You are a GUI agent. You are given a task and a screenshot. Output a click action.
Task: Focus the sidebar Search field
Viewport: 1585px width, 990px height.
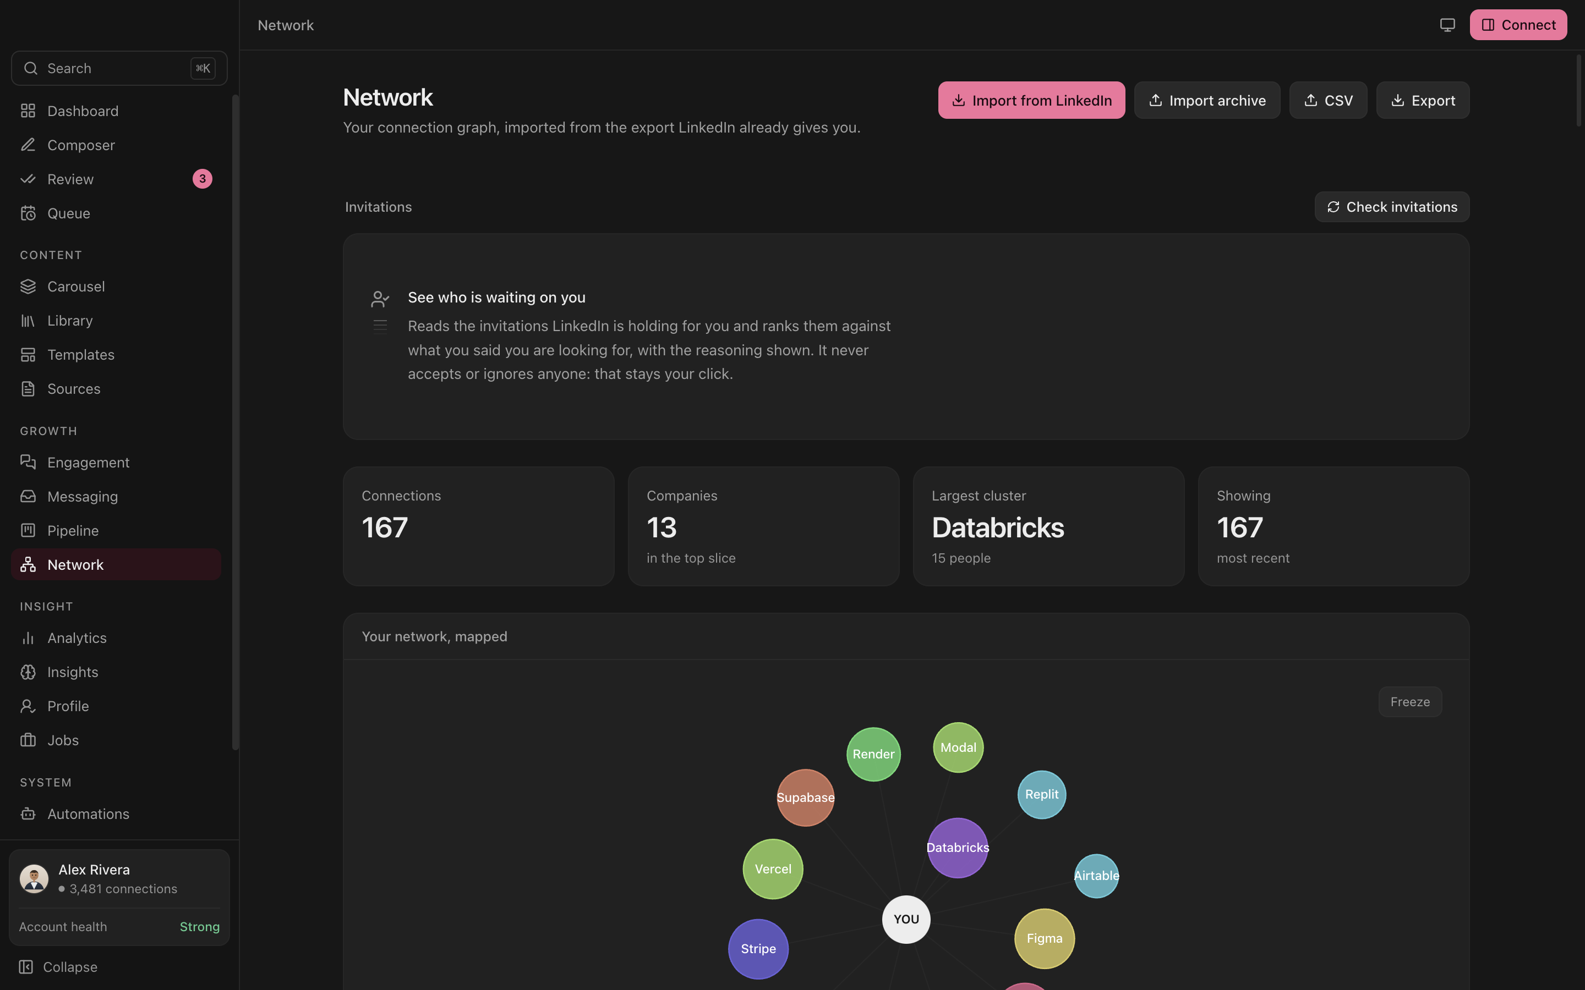pyautogui.click(x=119, y=68)
